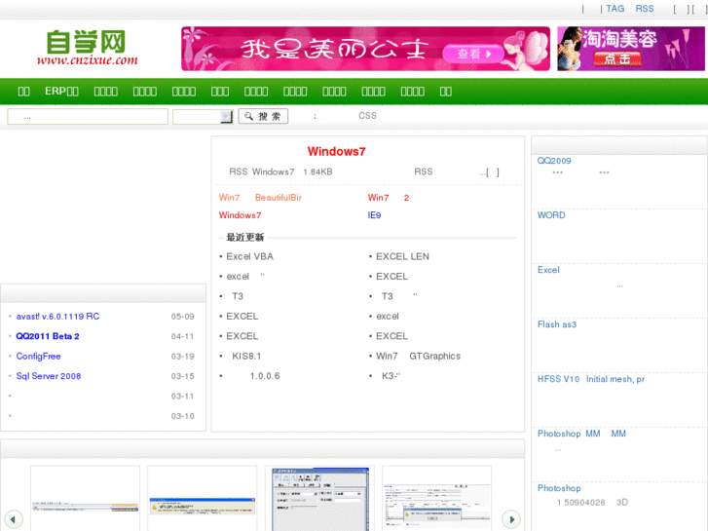Open the Flash as3 sidebar article
The height and width of the screenshot is (531, 708).
pos(557,324)
